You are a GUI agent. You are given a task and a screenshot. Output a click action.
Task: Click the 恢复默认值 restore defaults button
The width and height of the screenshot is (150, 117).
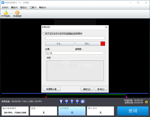51,89
